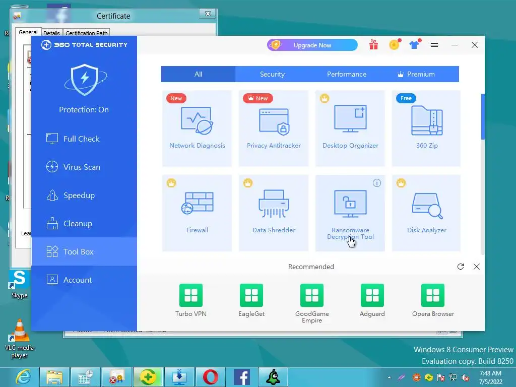Close the Recommended section
The image size is (516, 387).
click(477, 267)
